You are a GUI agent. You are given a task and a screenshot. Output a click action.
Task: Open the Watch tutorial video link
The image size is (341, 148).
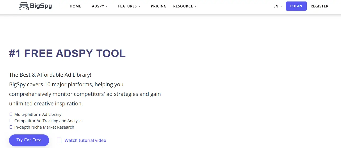(85, 140)
